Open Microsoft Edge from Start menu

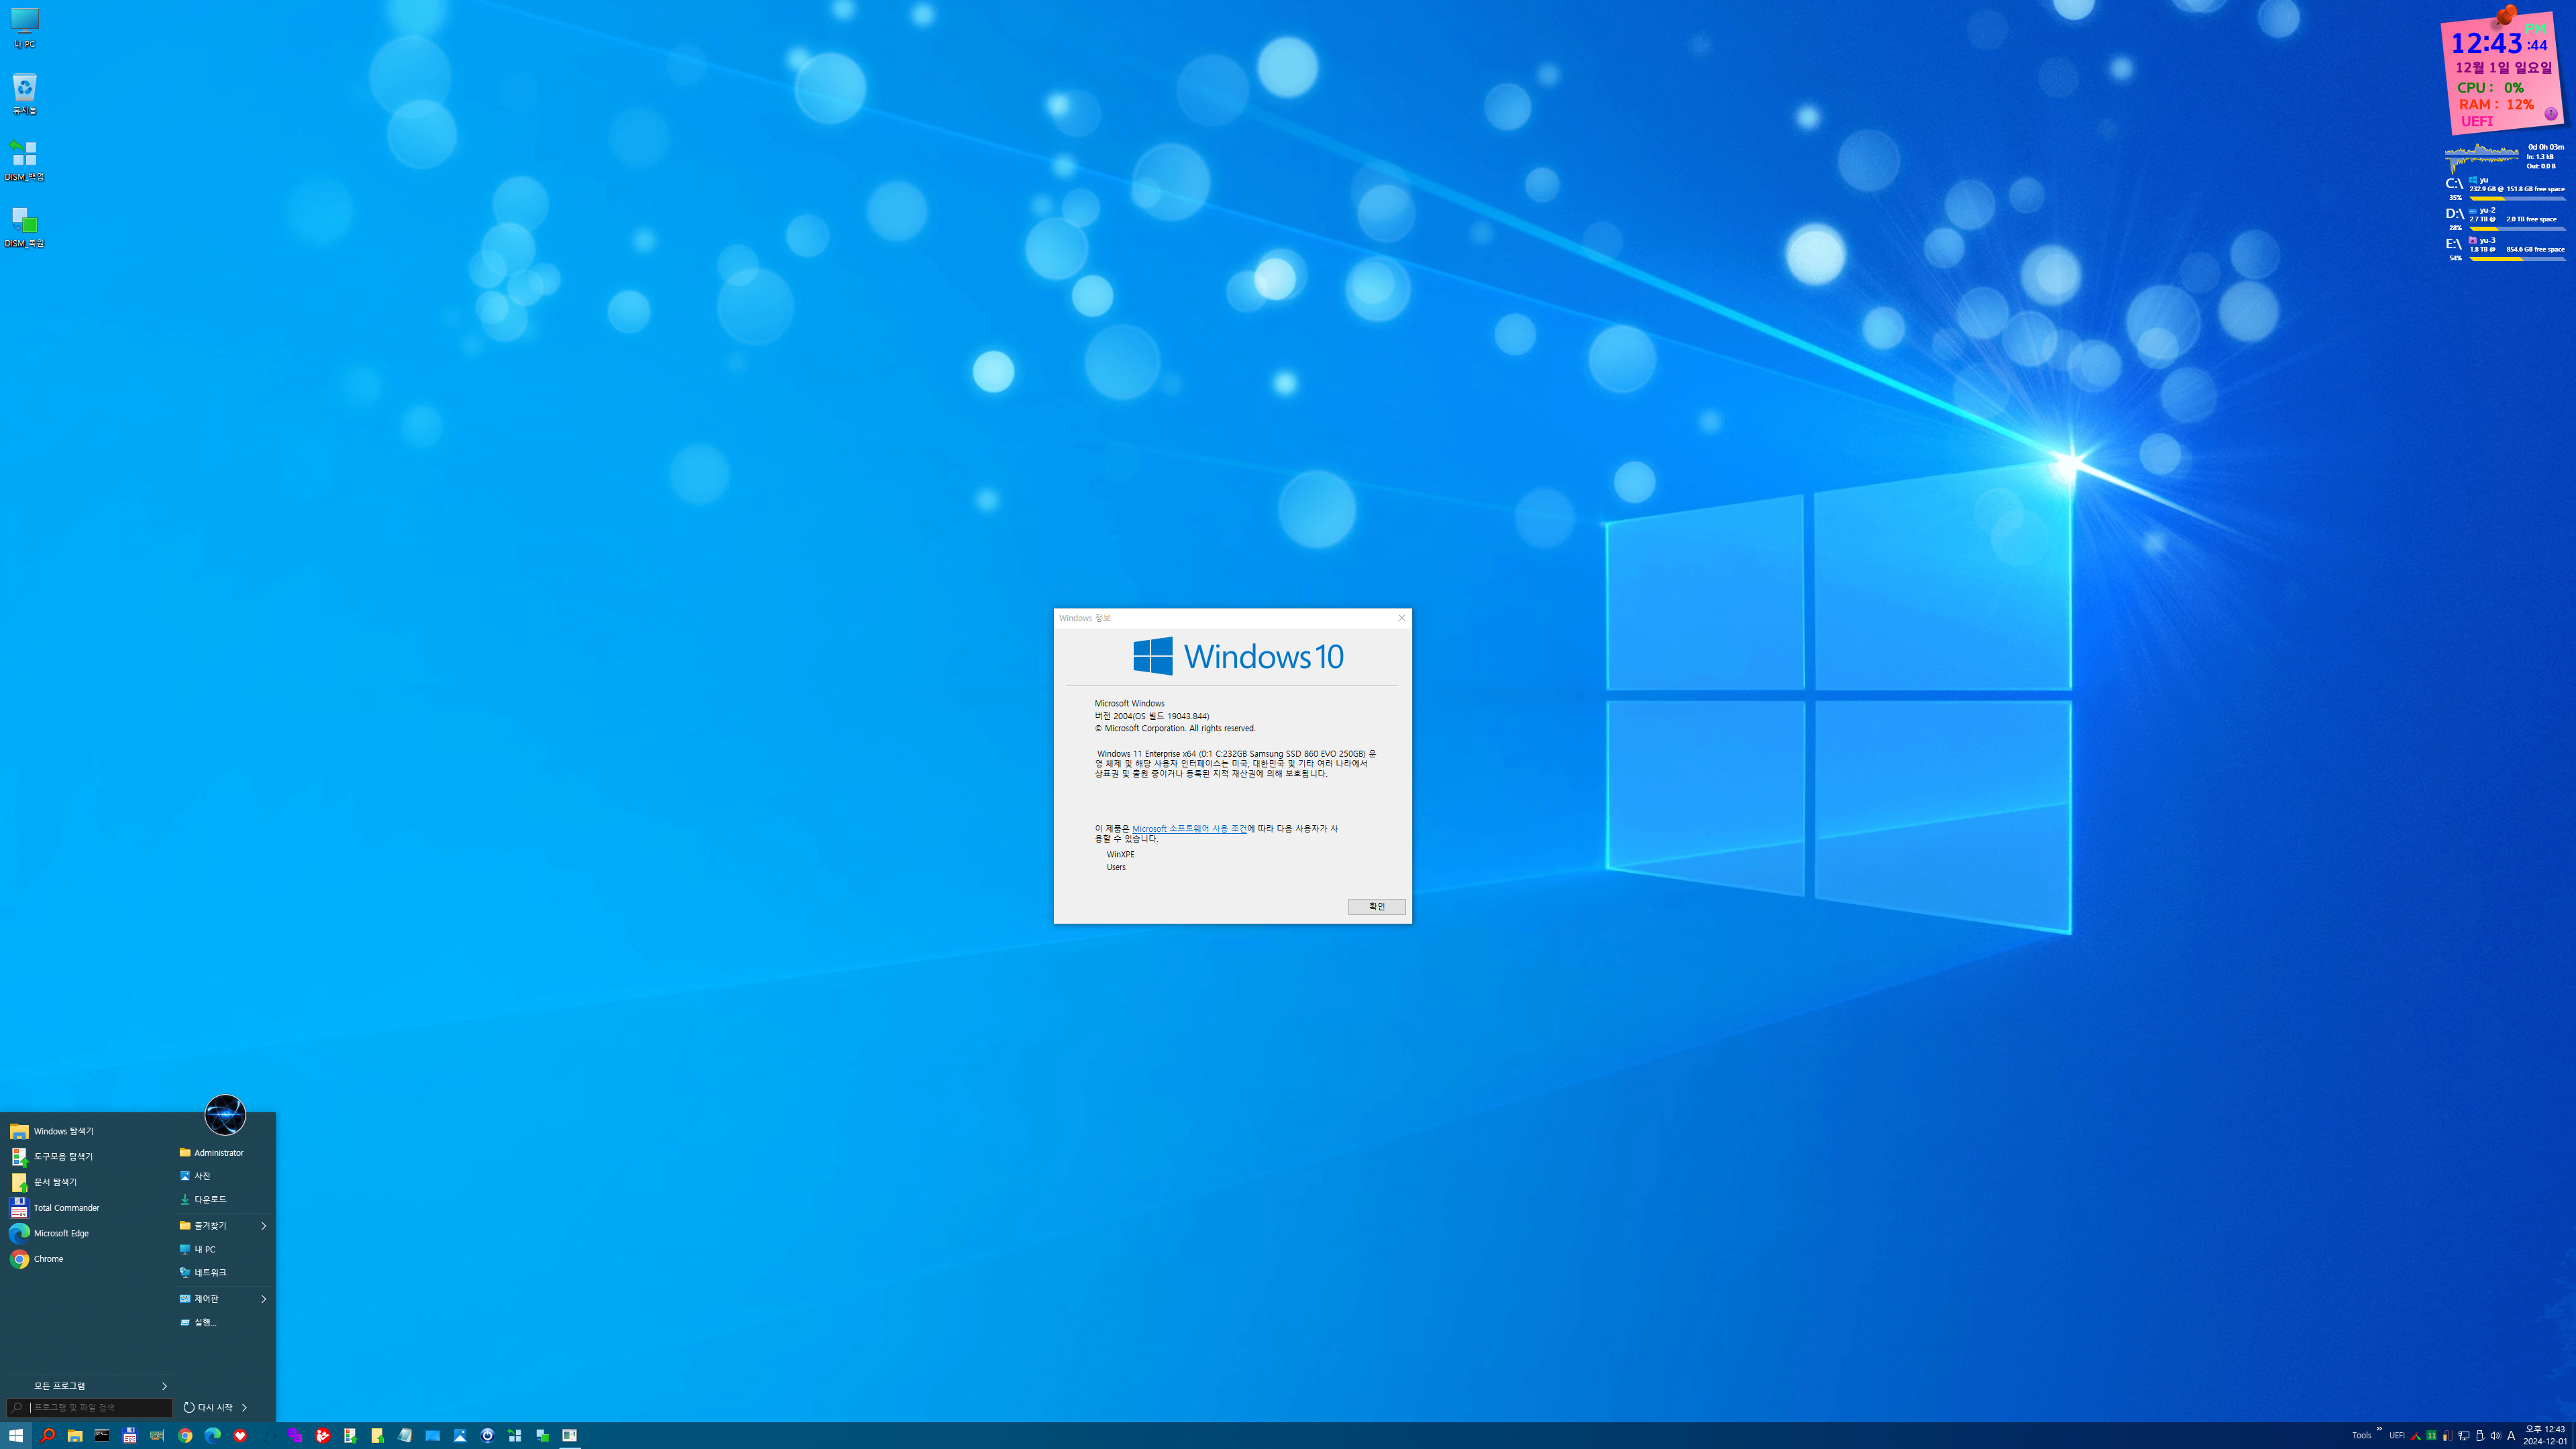click(88, 1233)
